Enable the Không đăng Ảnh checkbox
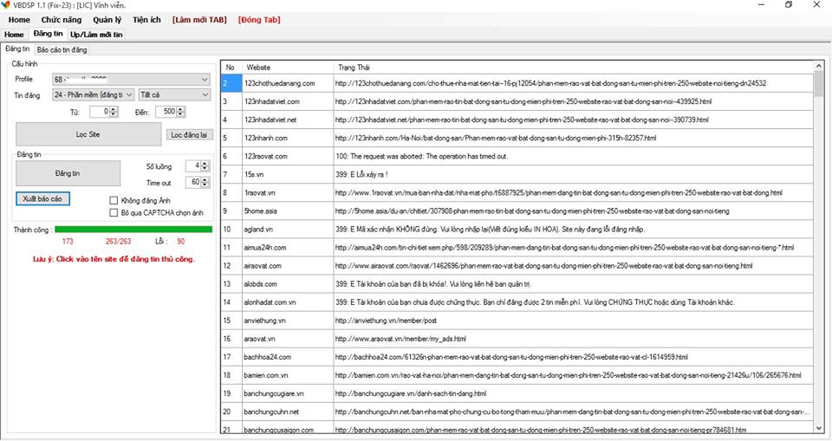Screen dimensions: 832x441 [114, 201]
